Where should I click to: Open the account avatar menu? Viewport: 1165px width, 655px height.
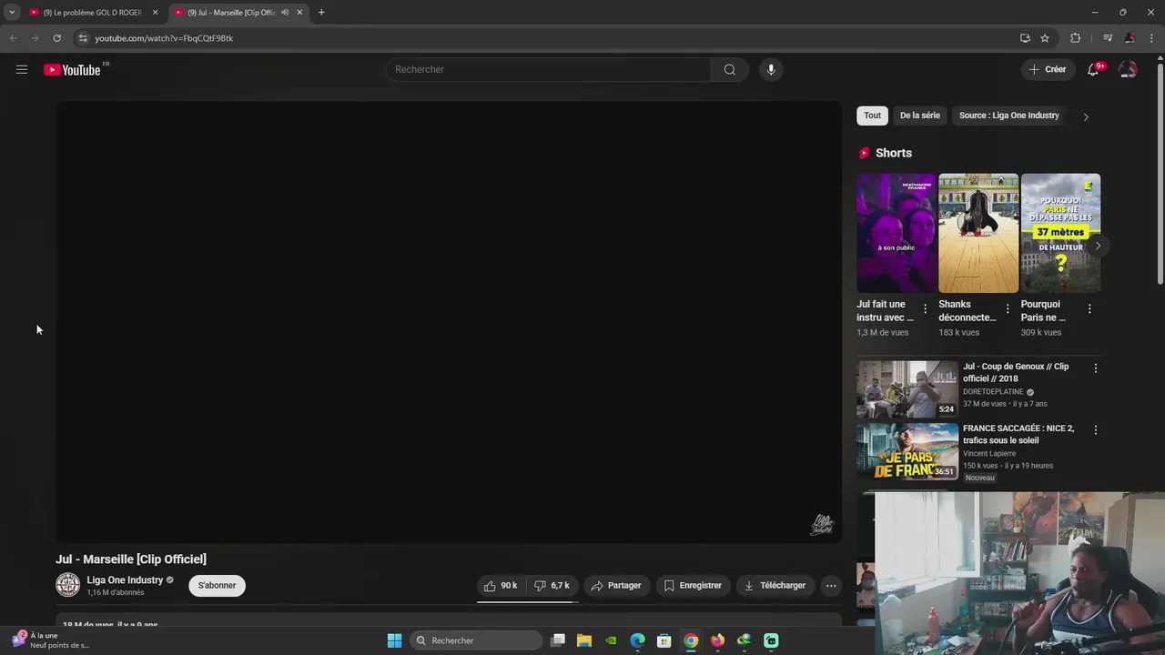[x=1128, y=69]
